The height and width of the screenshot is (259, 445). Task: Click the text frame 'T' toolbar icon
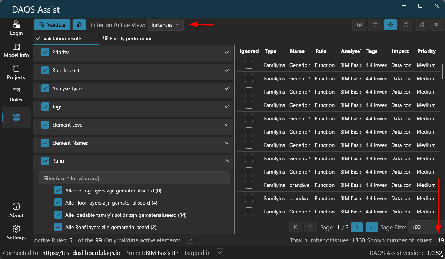click(406, 25)
